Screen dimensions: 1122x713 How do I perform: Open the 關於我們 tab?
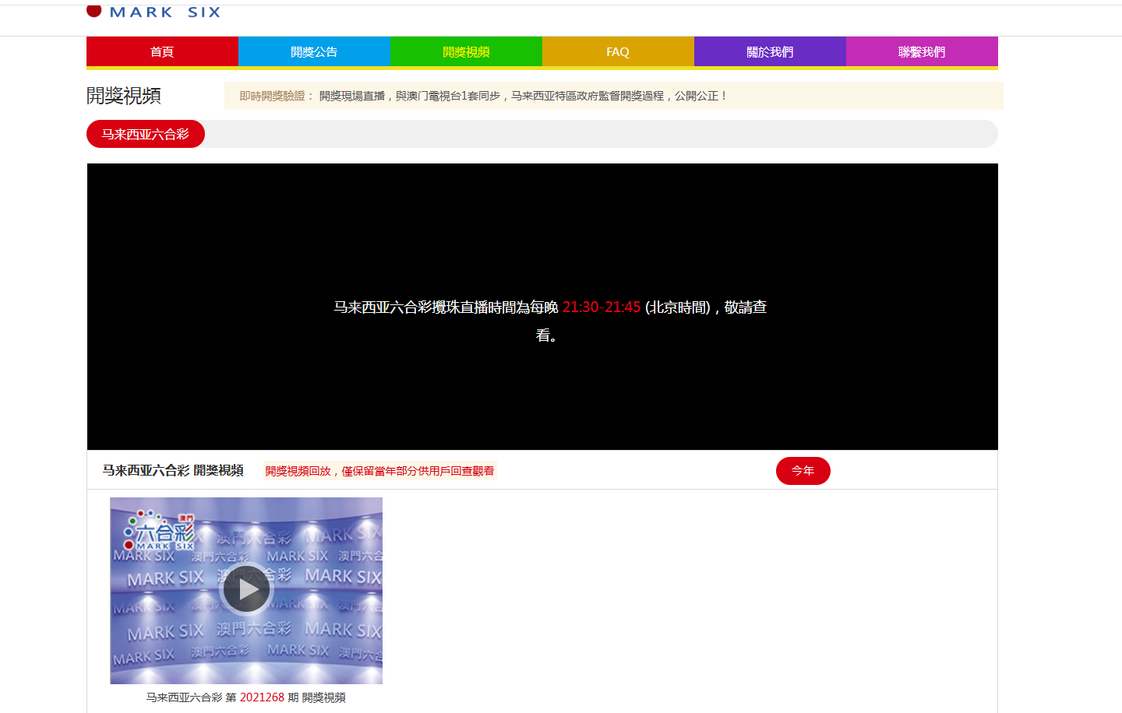tap(770, 52)
